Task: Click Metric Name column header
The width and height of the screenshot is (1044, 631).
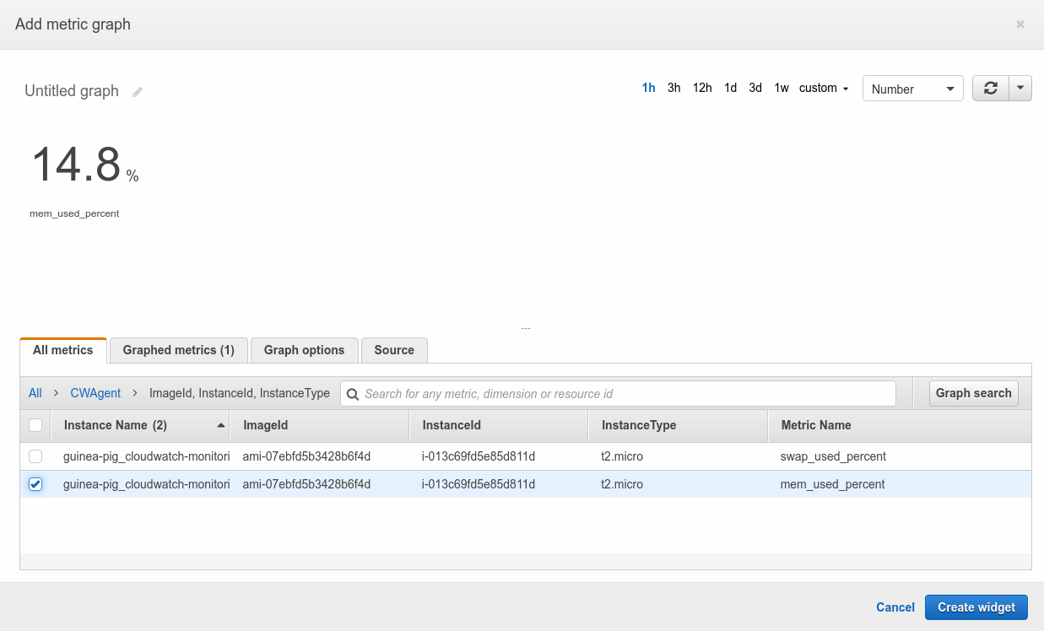Action: pyautogui.click(x=900, y=425)
